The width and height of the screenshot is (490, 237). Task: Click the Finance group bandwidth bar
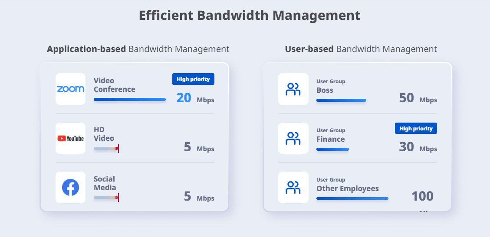pyautogui.click(x=332, y=149)
